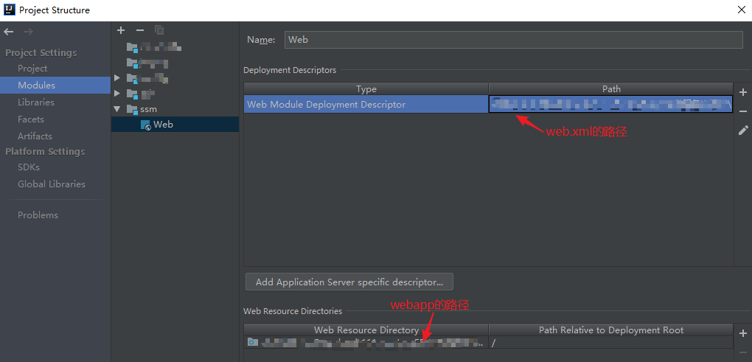
Task: Remove selected module with minus icon
Action: [x=140, y=30]
